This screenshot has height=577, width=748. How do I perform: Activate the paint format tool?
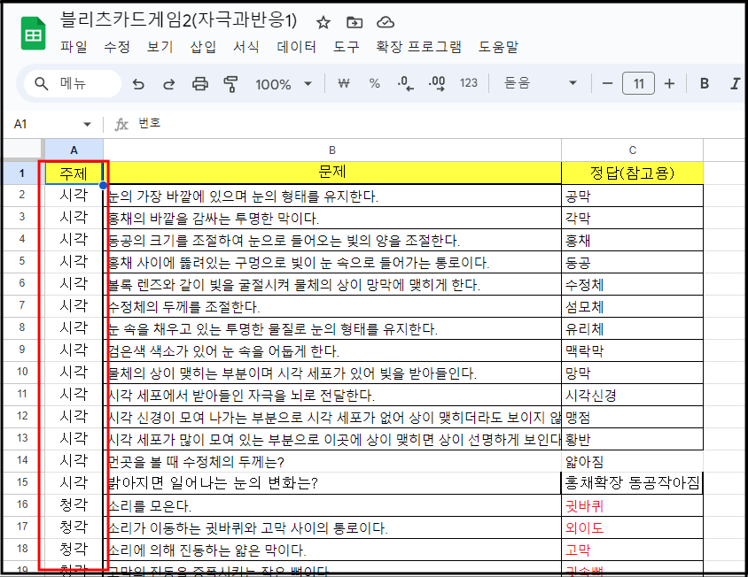[231, 84]
